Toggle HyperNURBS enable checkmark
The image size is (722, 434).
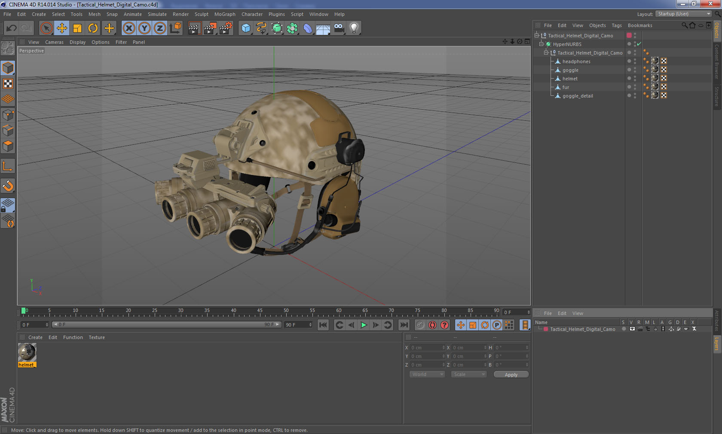639,44
